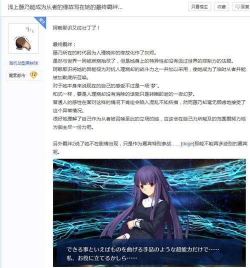The image size is (250, 268).
Task: Open the Fujino character screenshot image
Action: point(149,213)
